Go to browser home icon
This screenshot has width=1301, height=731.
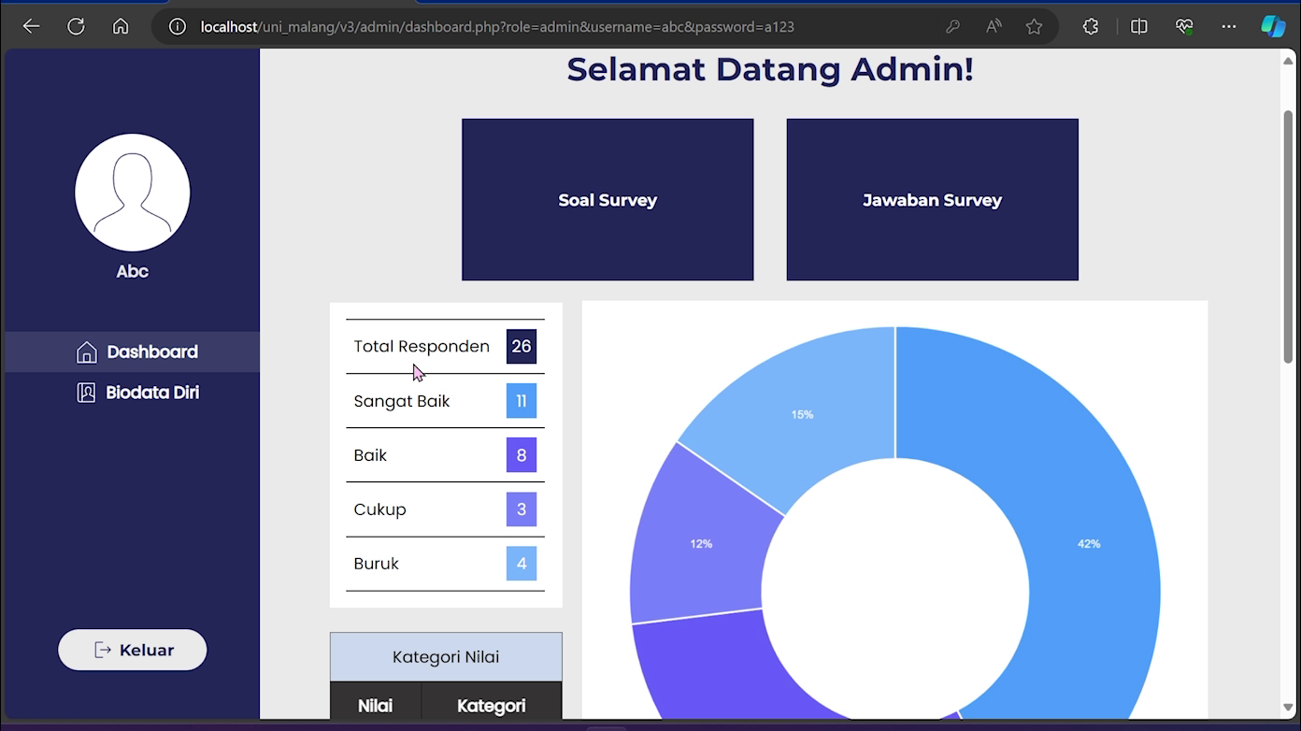tap(121, 26)
